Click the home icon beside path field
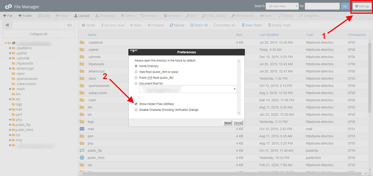Image resolution: width=373 pixels, height=176 pixels. [7, 25]
